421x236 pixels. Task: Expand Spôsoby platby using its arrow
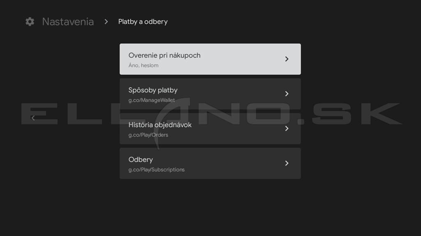(287, 94)
